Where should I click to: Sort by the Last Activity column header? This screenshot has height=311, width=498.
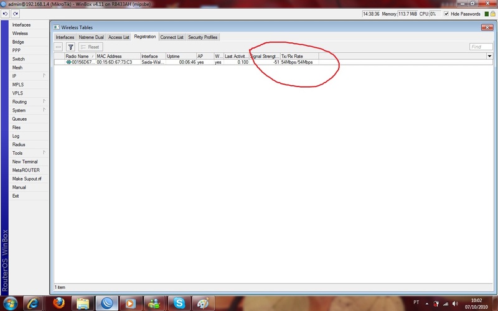pos(237,56)
